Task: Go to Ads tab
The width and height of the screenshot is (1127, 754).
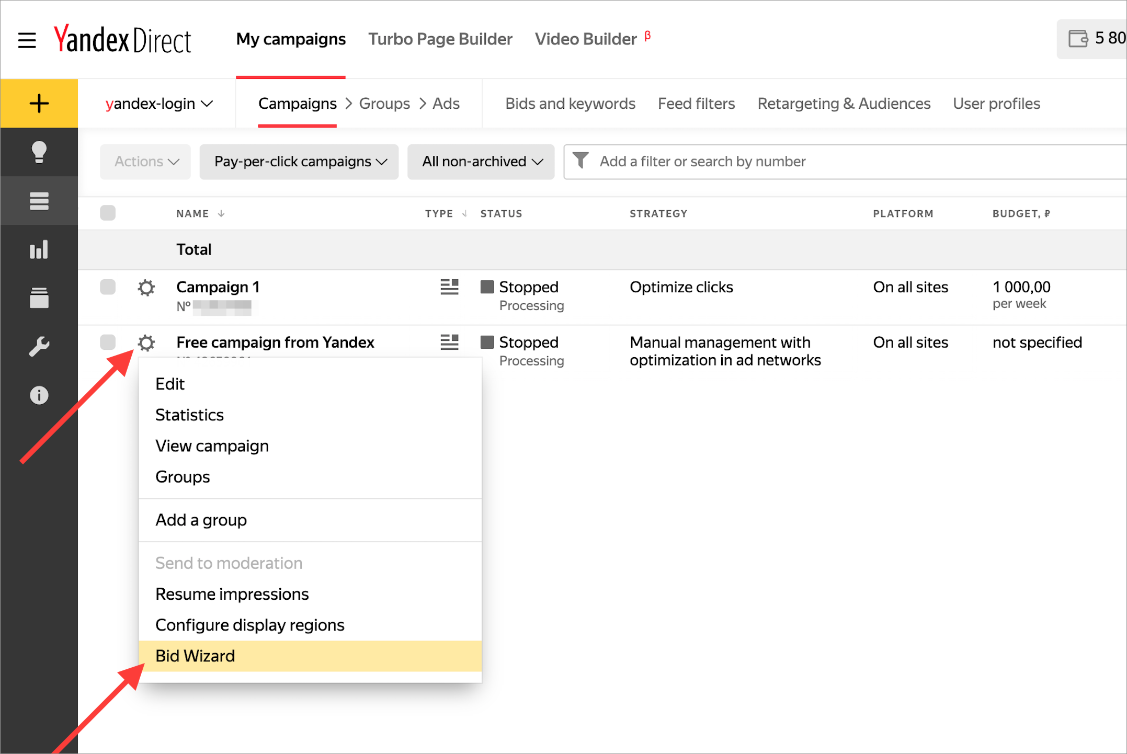Action: (x=446, y=104)
